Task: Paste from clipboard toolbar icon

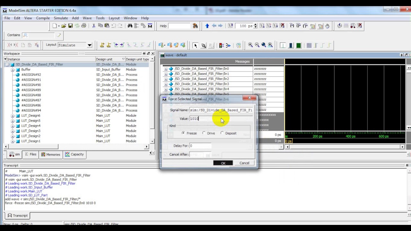Action: coord(107,26)
